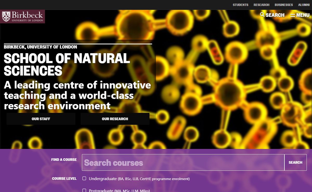This screenshot has width=312, height=192.
Task: Click the course Search button
Action: click(x=295, y=162)
